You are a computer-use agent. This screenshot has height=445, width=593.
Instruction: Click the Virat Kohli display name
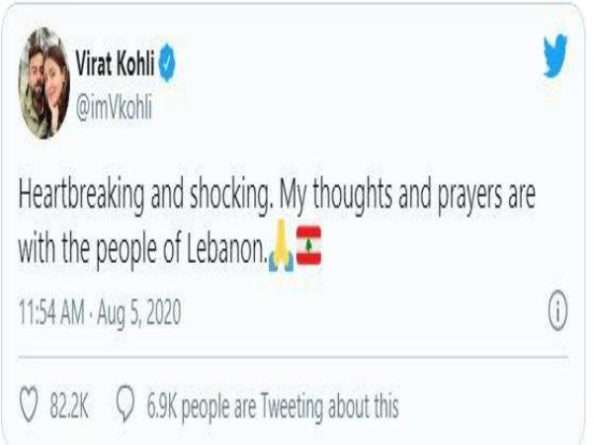115,63
